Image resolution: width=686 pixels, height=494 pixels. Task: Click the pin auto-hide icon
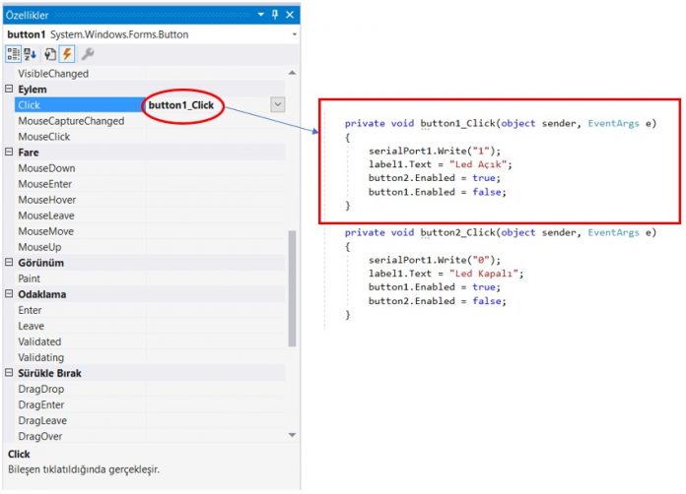click(275, 15)
